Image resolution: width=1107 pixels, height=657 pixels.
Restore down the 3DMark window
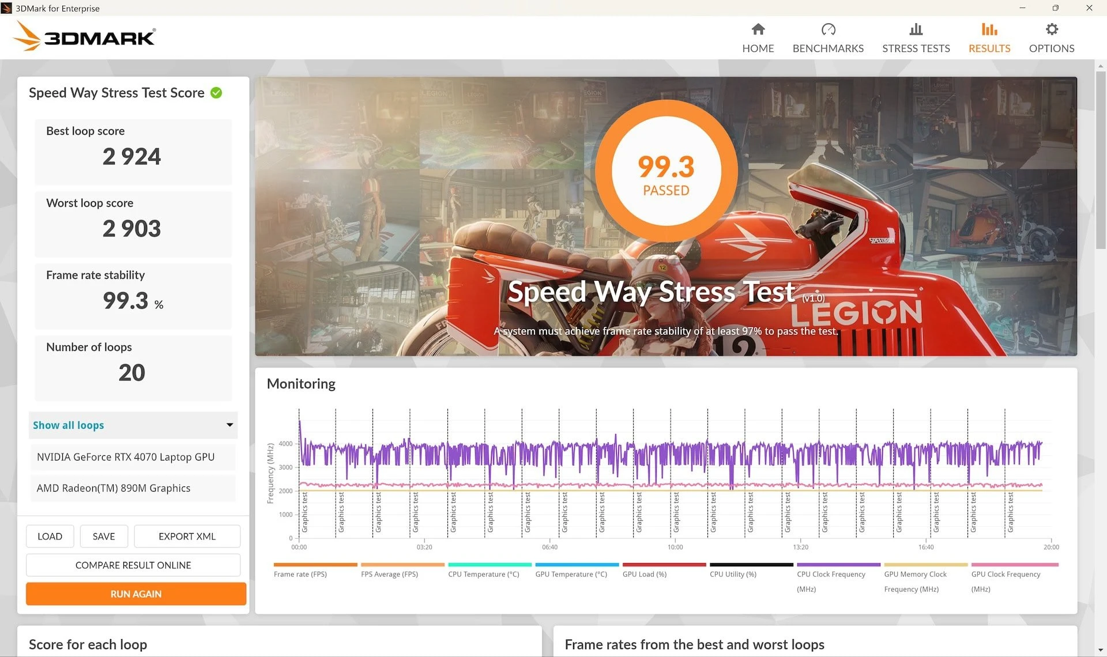[1056, 8]
